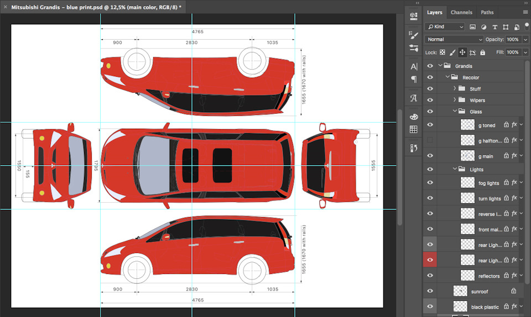Image resolution: width=531 pixels, height=317 pixels.
Task: Click the canvas vertical scrollbar
Action: [x=399, y=167]
